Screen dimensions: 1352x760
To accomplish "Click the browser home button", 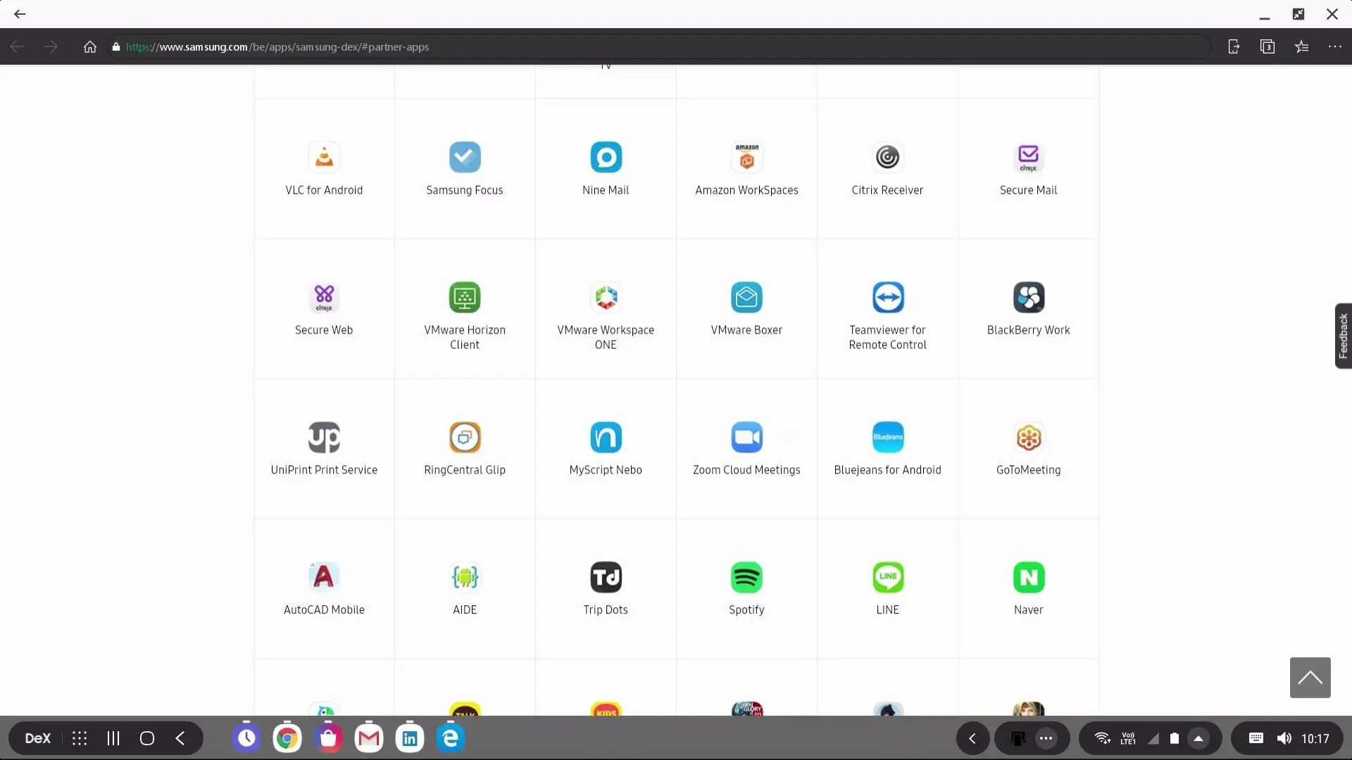I will [89, 47].
